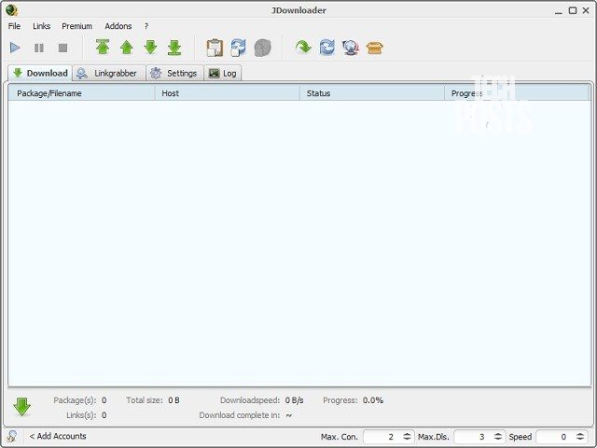Click the orange package box icon
Screen dimensions: 597x448
[375, 48]
